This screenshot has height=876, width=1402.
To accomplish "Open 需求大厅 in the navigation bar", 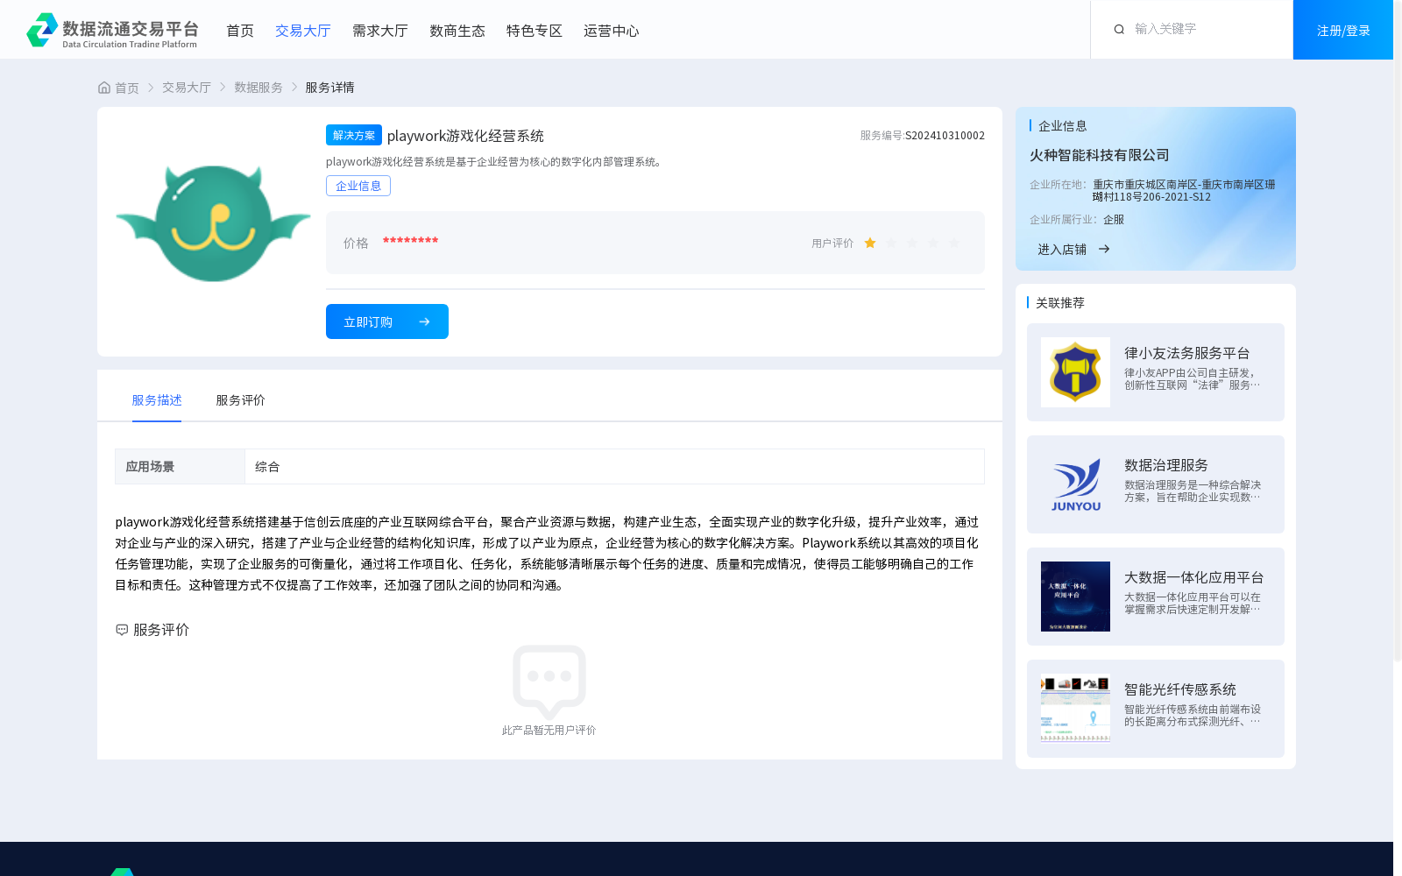I will [380, 31].
